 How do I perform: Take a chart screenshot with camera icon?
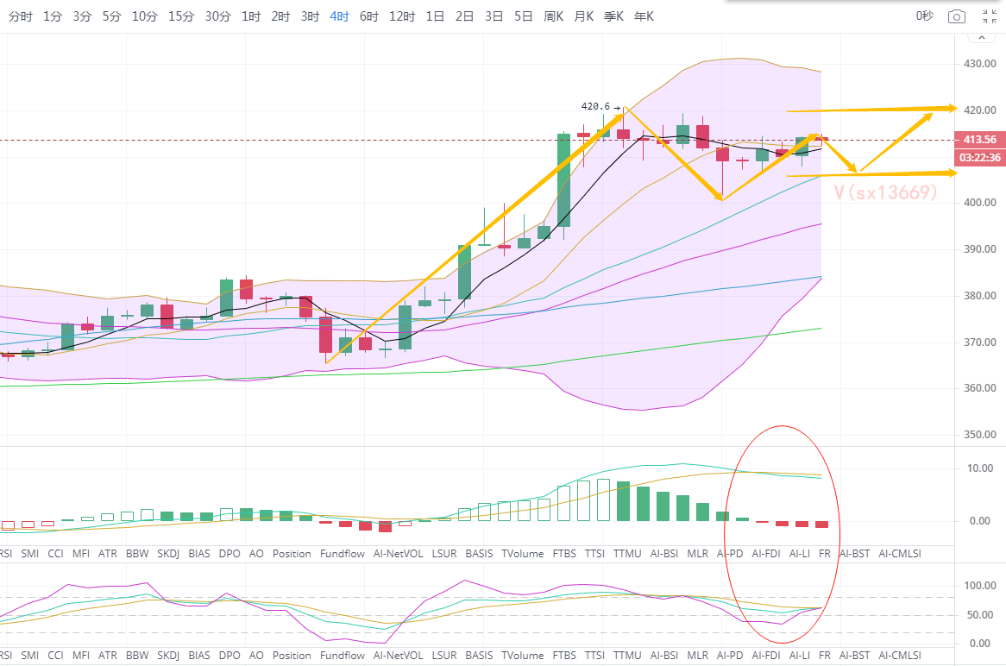click(x=956, y=16)
